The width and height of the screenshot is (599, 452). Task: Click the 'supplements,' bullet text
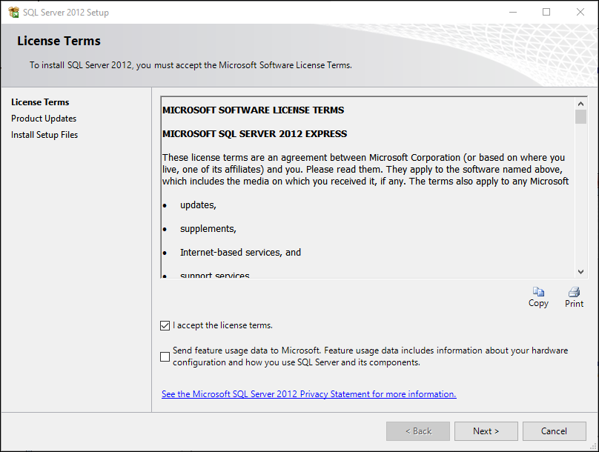point(208,229)
